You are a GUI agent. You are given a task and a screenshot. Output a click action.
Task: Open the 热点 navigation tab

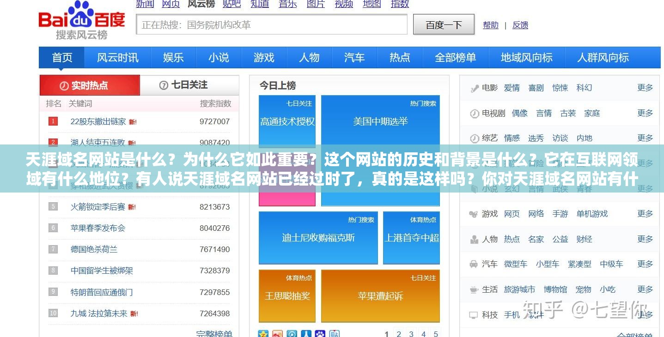coord(400,57)
